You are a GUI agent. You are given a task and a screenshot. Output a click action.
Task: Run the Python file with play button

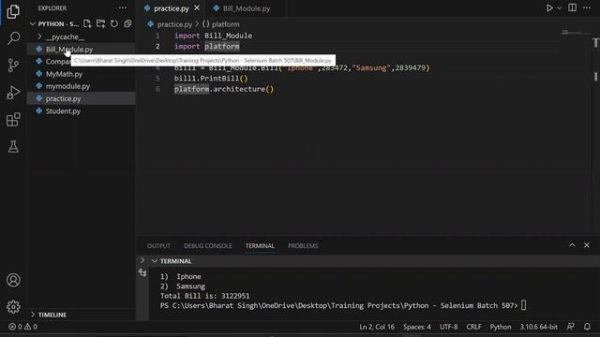pyautogui.click(x=549, y=8)
